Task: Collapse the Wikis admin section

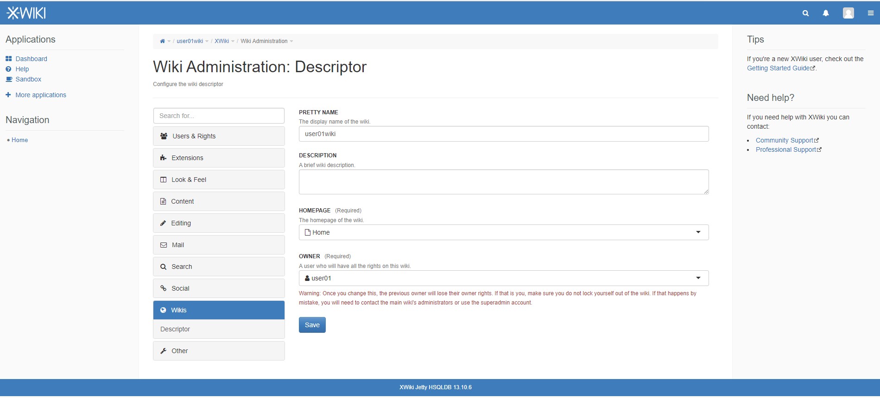Action: tap(219, 310)
